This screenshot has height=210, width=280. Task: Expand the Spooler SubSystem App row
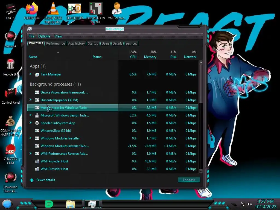(x=31, y=123)
